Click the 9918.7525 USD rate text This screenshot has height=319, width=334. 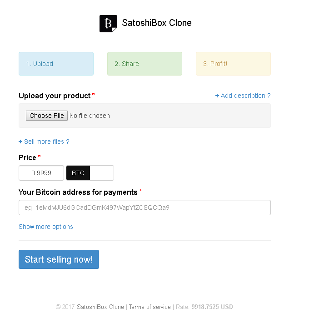click(x=212, y=307)
